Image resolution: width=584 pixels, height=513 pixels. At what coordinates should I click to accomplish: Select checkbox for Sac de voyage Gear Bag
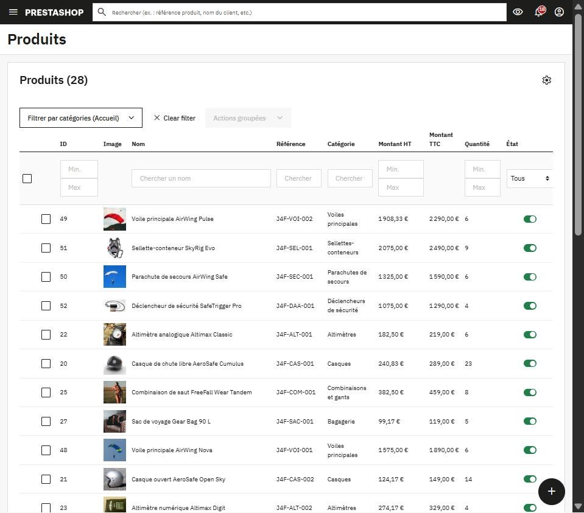pyautogui.click(x=46, y=422)
